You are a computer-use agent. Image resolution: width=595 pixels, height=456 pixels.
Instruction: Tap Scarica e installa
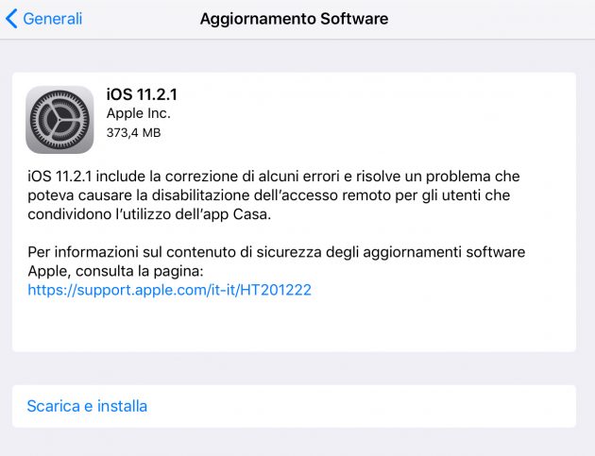pos(87,406)
